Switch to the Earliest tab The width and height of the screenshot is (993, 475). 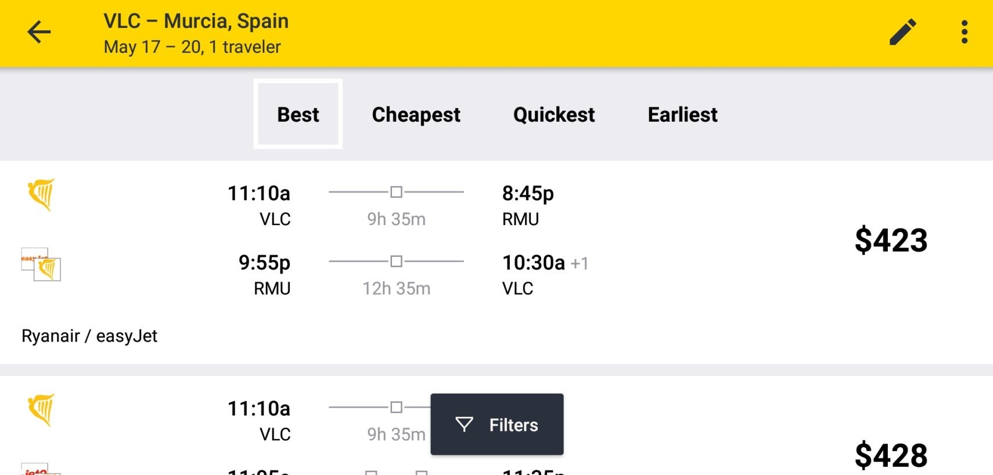click(682, 114)
